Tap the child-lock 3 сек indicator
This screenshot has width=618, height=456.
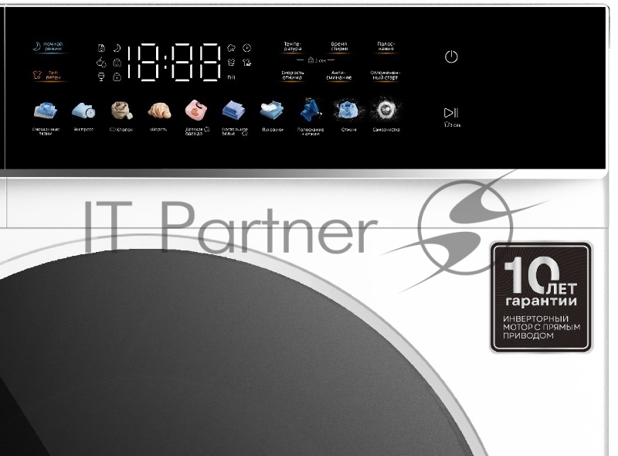(317, 60)
